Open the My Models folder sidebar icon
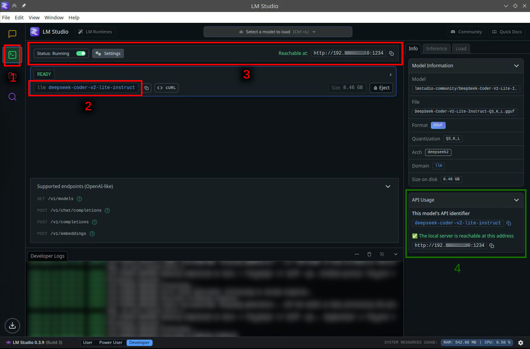 click(x=12, y=76)
